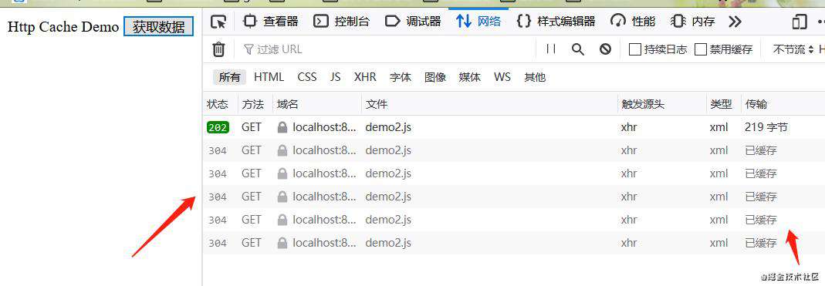Viewport: 825px width, 286px height.
Task: Filter requests by 图像 images
Action: coord(435,77)
